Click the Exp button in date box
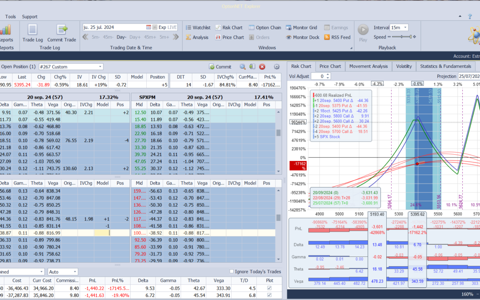 point(162,27)
